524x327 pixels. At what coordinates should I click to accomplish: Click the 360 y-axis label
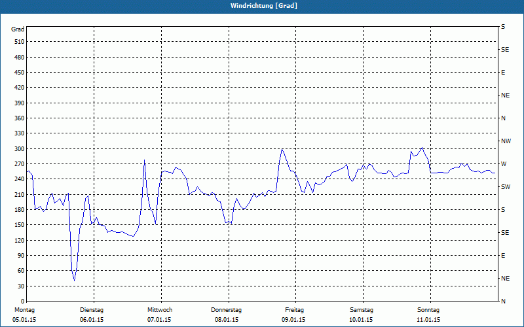20,118
